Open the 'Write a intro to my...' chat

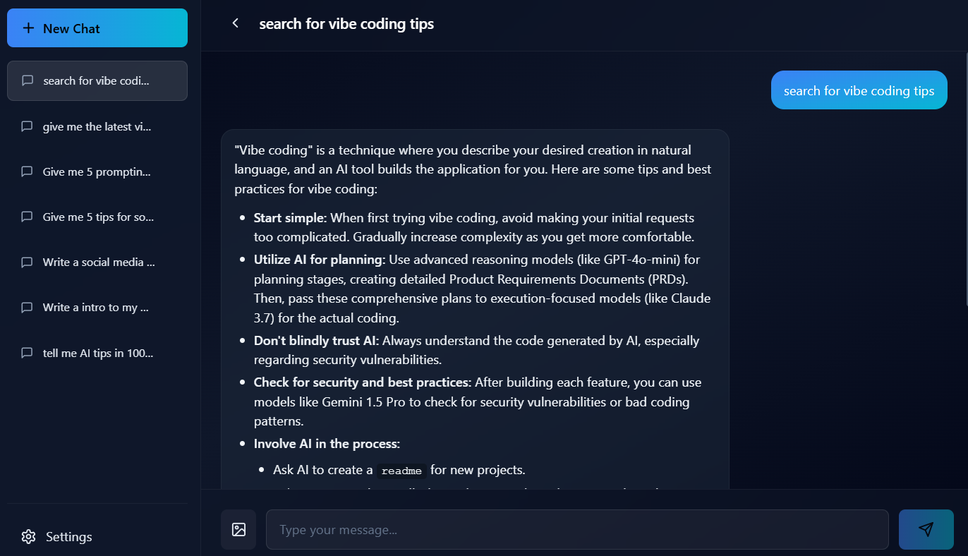tap(97, 308)
